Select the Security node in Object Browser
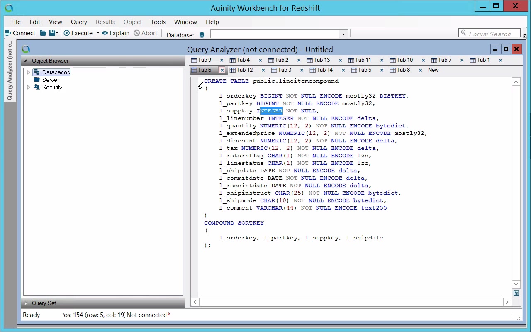Viewport: 531px width, 332px height. tap(52, 87)
